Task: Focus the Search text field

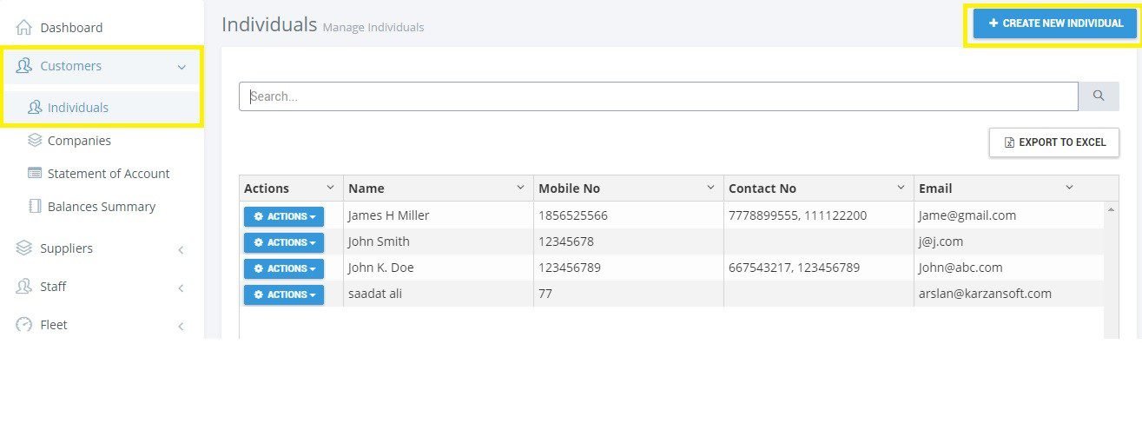Action: click(658, 96)
